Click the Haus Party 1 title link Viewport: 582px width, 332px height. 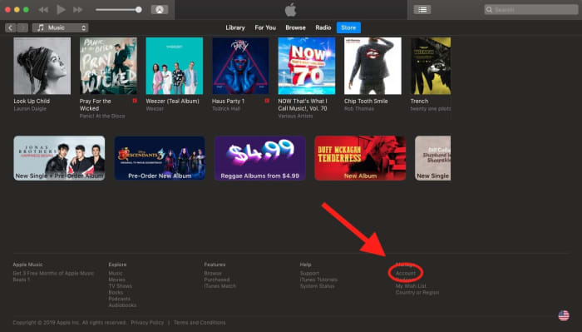228,101
